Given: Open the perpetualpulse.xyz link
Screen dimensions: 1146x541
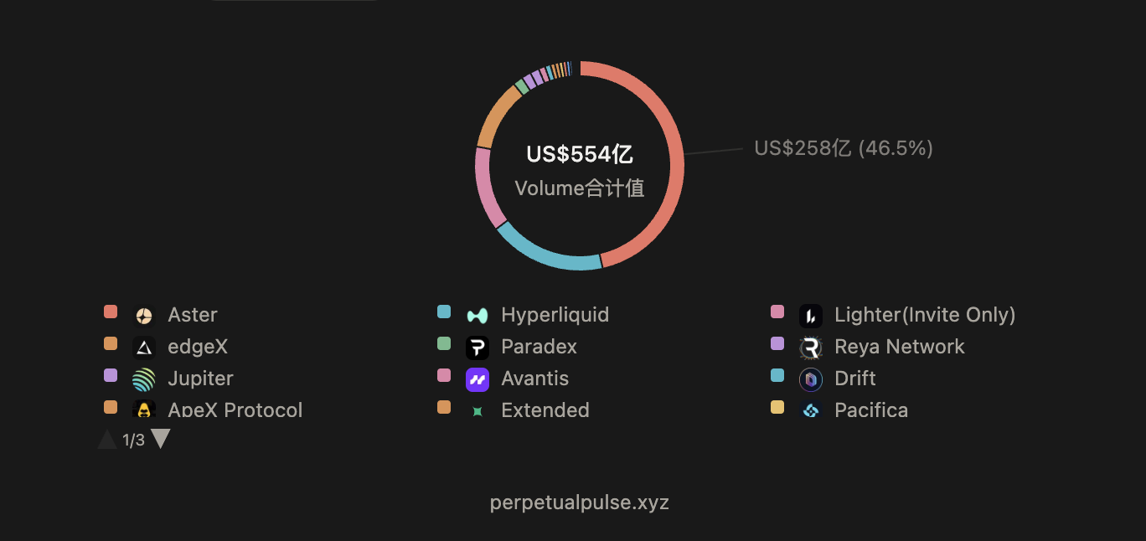Looking at the screenshot, I should tap(580, 502).
